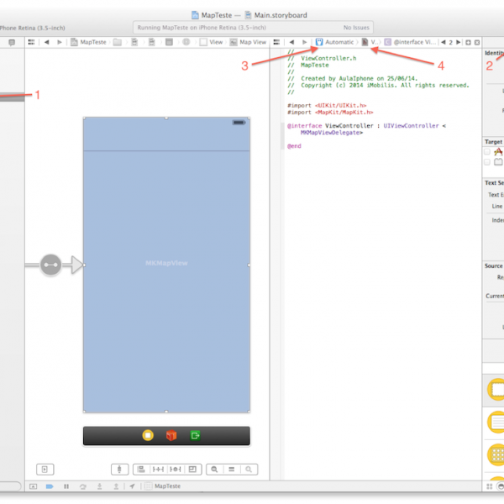This screenshot has height=504, width=504.
Task: Open Automatic assistant mode menu
Action: [x=334, y=42]
